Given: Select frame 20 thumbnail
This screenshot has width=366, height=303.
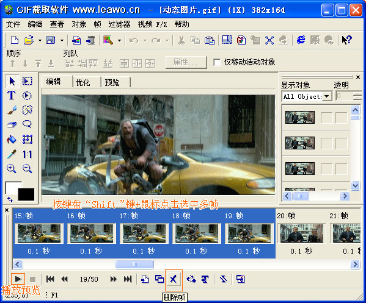Looking at the screenshot, I should 302,233.
